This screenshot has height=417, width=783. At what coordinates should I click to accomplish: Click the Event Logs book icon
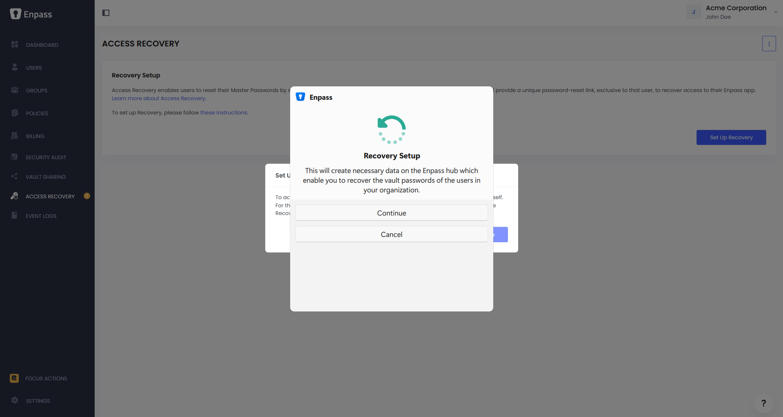tap(14, 215)
